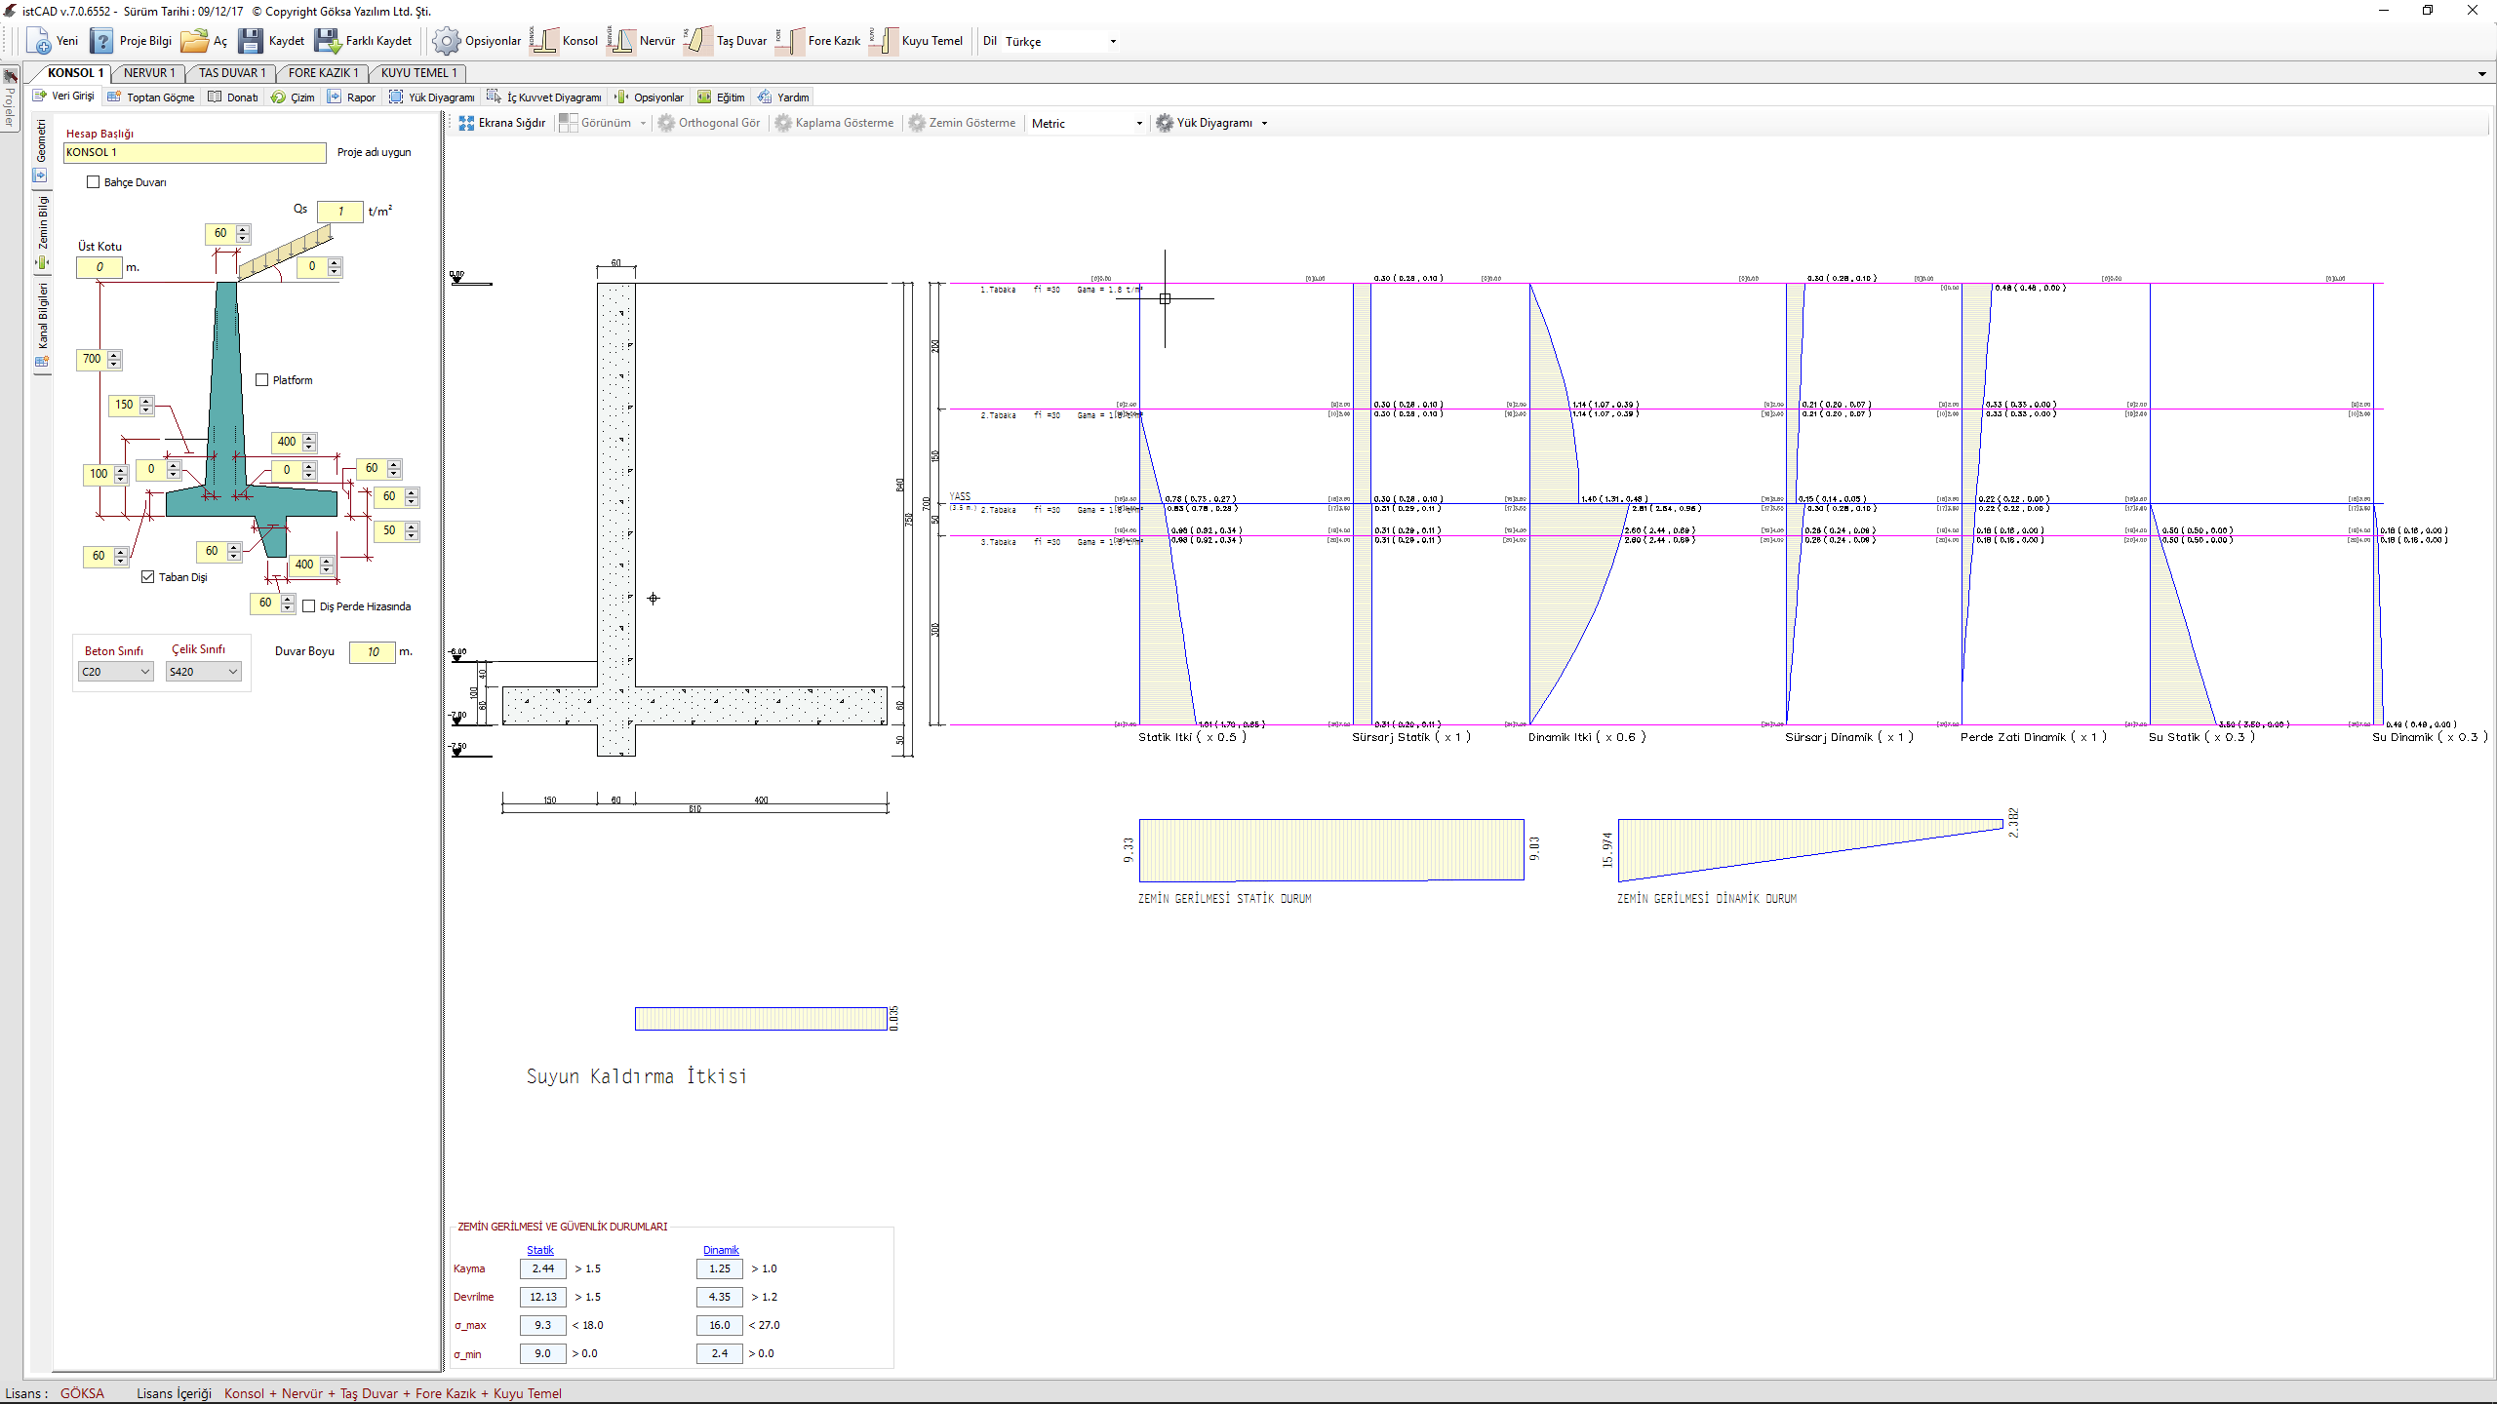Open Opsiyonlar gear in main toolbar
Image resolution: width=2497 pixels, height=1404 pixels.
click(446, 41)
